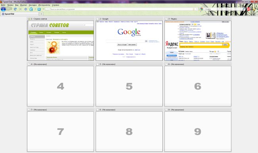This screenshot has height=153, width=258.
Task: Click the '3 - Яндекс' dial title
Action: click(173, 19)
